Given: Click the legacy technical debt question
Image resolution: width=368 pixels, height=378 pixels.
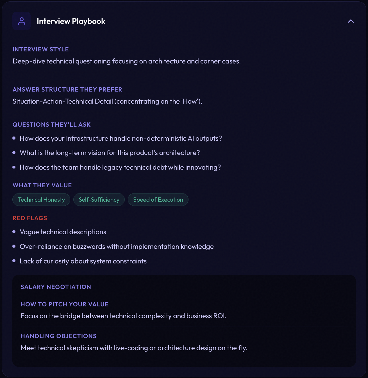Looking at the screenshot, I should point(120,167).
